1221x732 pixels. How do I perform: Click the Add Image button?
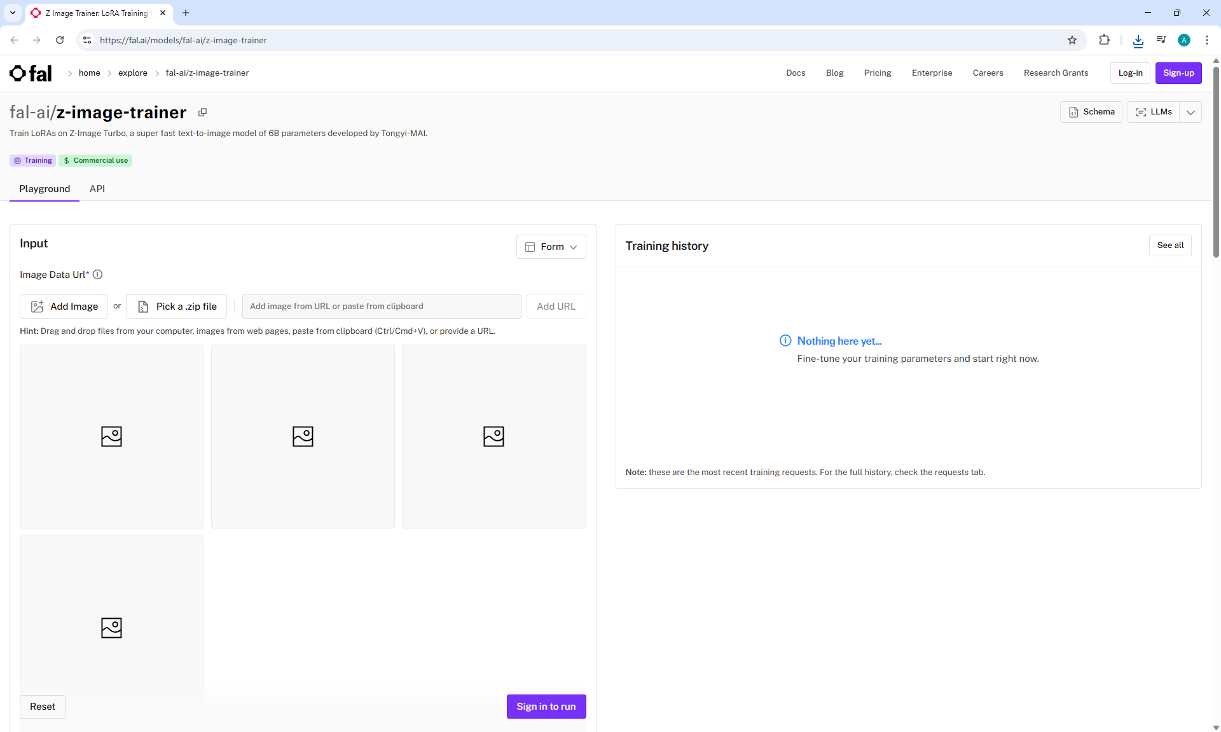coord(64,307)
